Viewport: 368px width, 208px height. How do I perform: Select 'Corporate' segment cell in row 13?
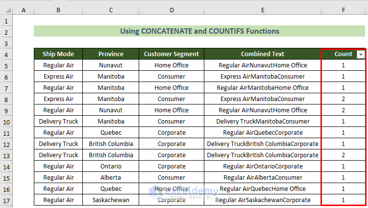172,155
